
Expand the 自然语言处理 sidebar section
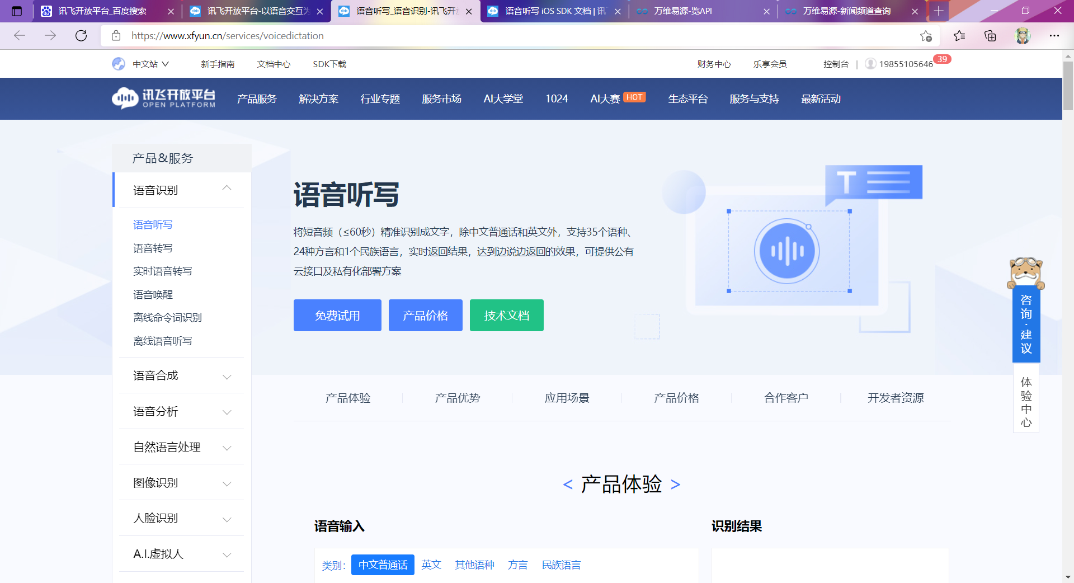click(x=227, y=448)
